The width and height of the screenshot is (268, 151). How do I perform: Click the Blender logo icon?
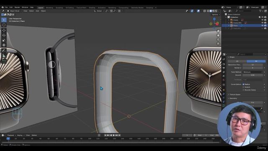3,8
